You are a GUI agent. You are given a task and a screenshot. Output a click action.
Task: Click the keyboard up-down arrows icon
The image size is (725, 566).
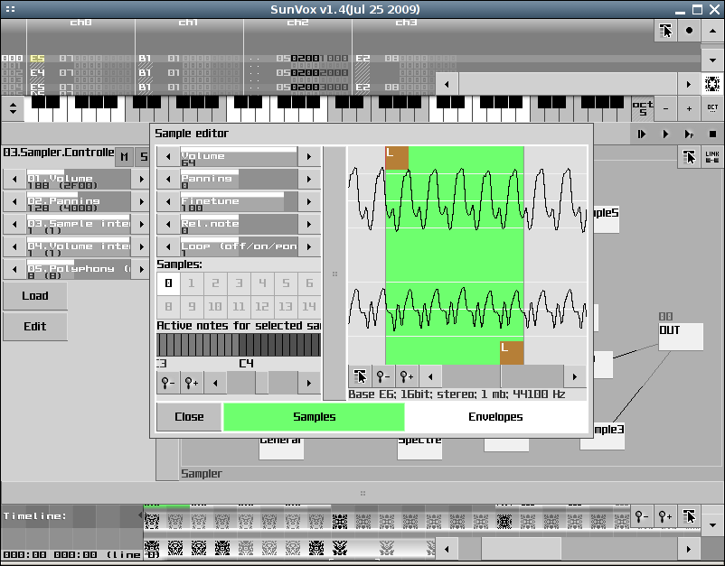[13, 108]
